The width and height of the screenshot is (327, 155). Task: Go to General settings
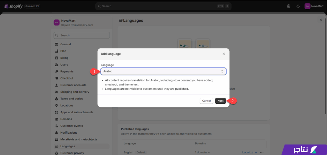[x=65, y=44]
